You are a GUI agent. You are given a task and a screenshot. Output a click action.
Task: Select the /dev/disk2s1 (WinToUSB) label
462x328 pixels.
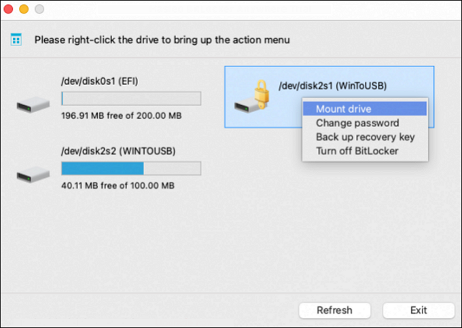[x=331, y=86]
